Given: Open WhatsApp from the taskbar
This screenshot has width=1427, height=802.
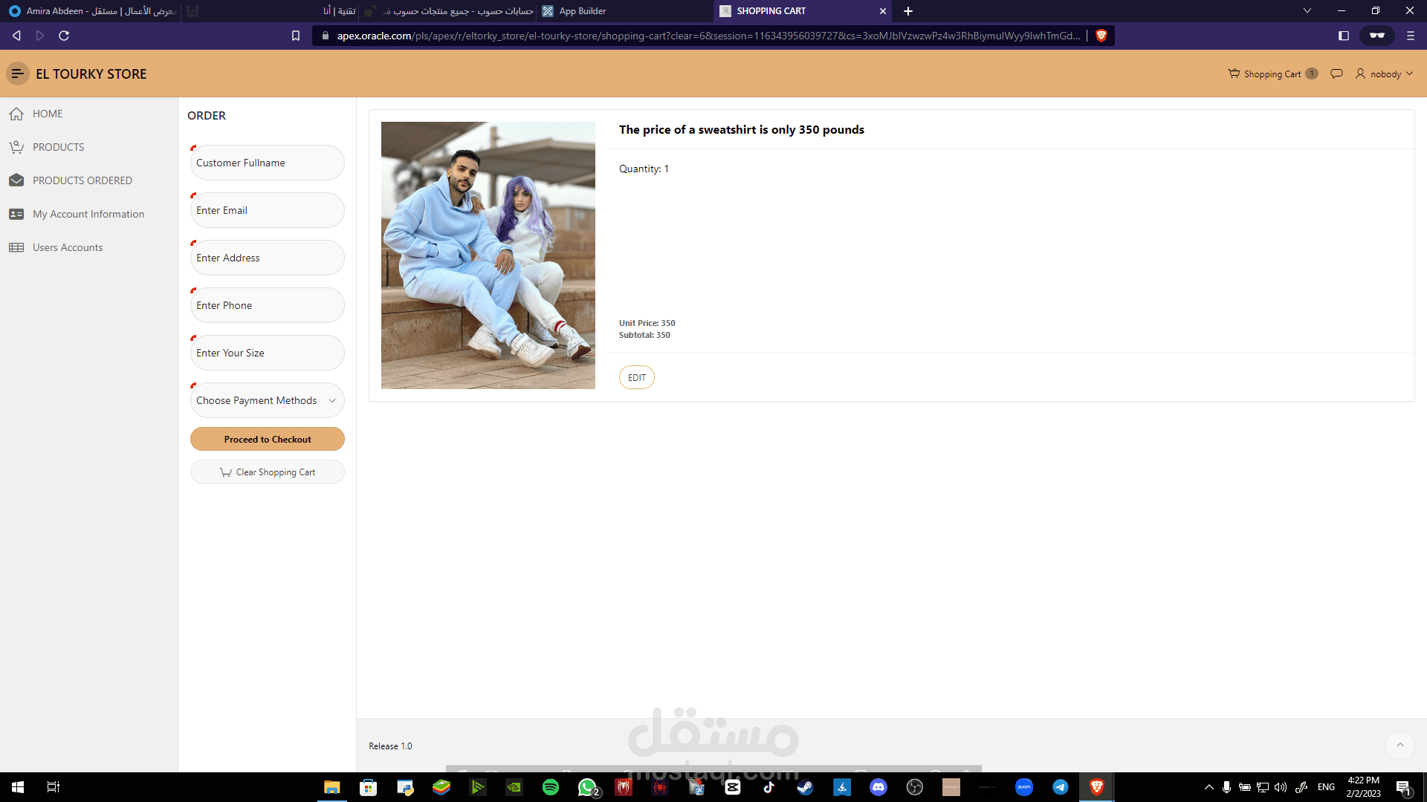Looking at the screenshot, I should tap(587, 786).
